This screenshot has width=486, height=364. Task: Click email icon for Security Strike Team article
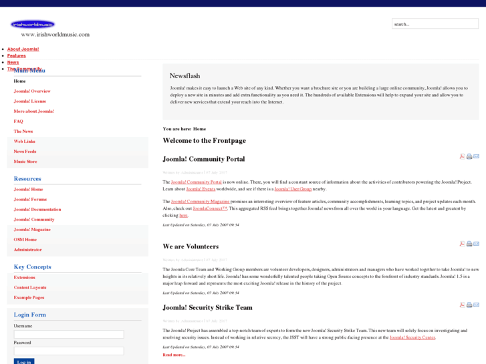(477, 305)
